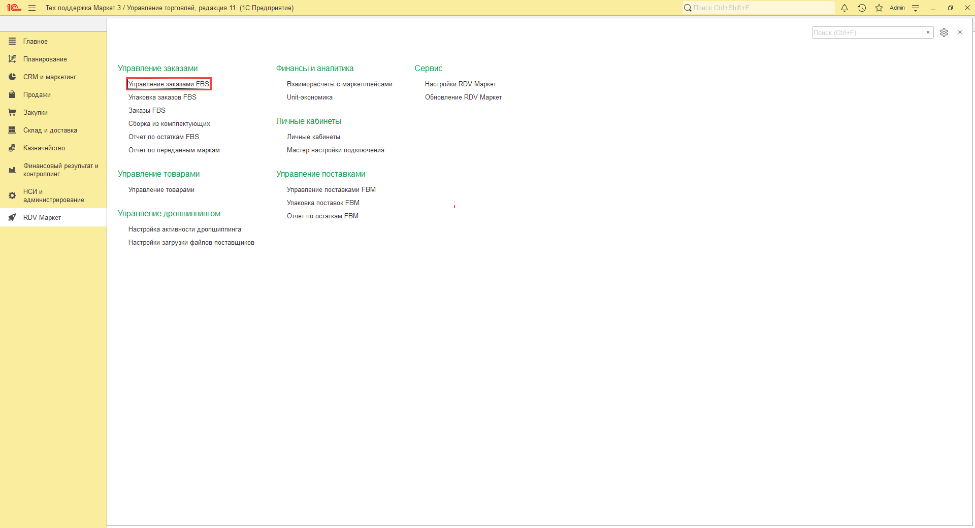975x528 pixels.
Task: Click the global search field in title bar
Action: click(759, 8)
